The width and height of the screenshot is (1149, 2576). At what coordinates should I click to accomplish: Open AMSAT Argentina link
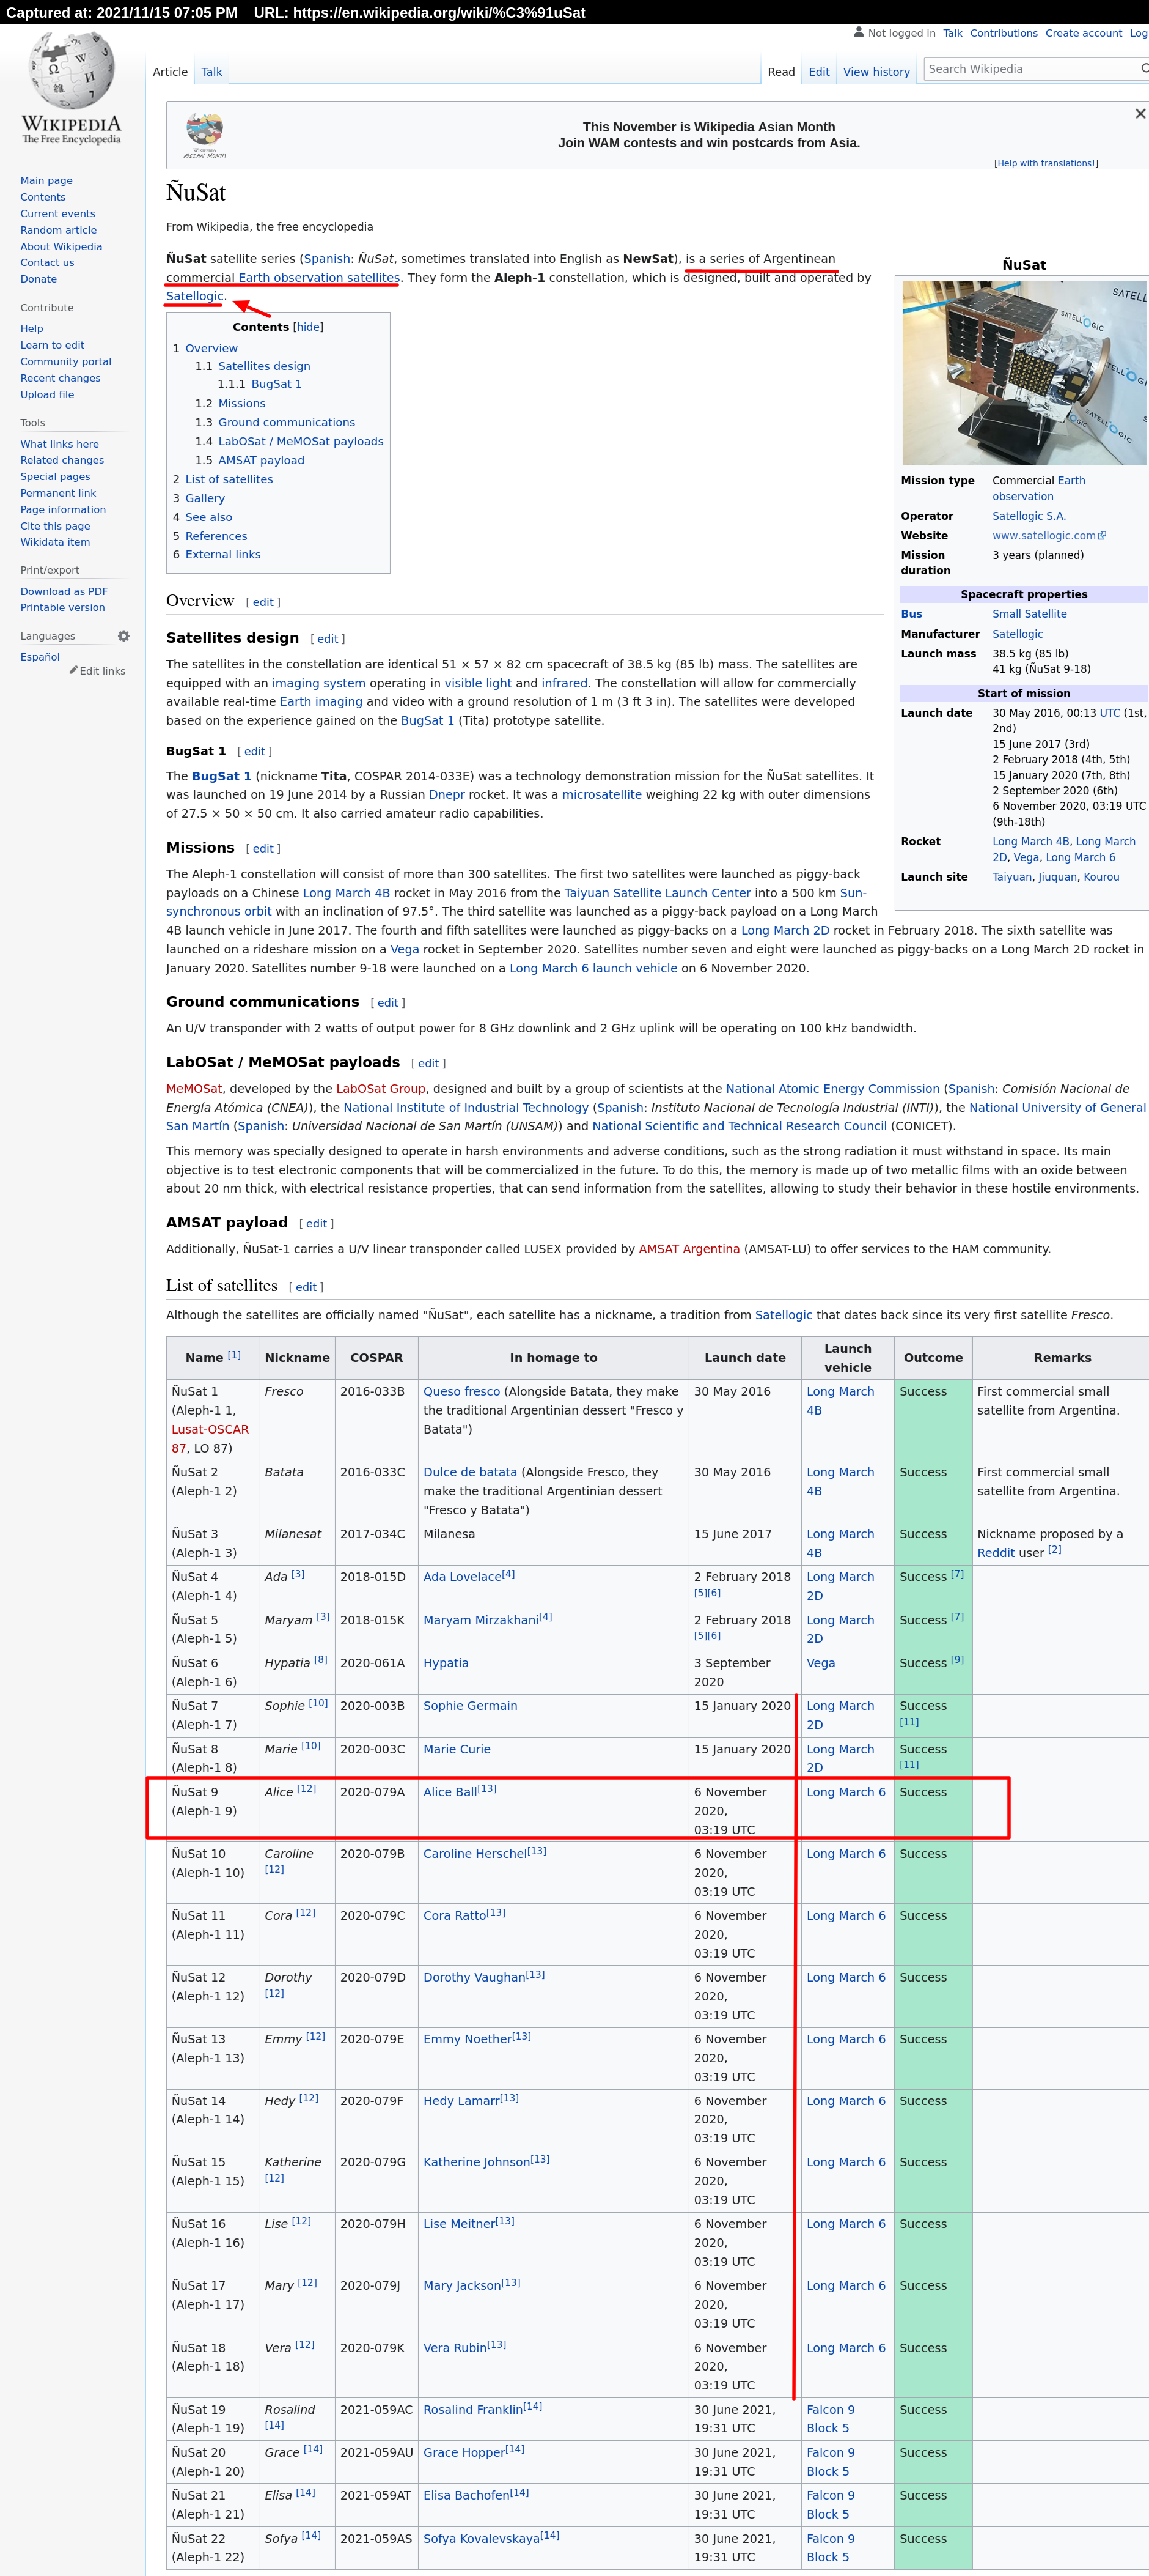pos(689,1249)
